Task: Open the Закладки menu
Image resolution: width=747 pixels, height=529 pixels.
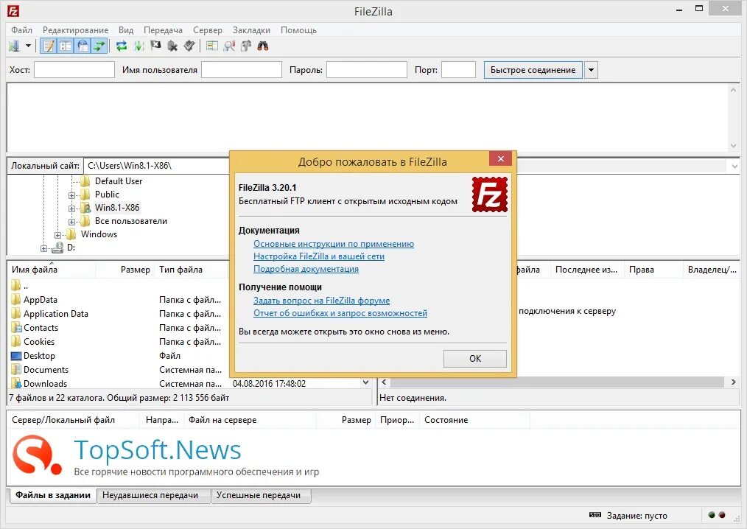Action: [251, 30]
